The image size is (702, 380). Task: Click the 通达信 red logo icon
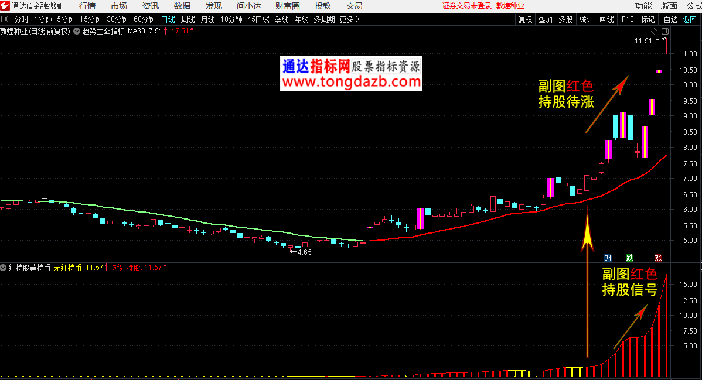coord(5,6)
